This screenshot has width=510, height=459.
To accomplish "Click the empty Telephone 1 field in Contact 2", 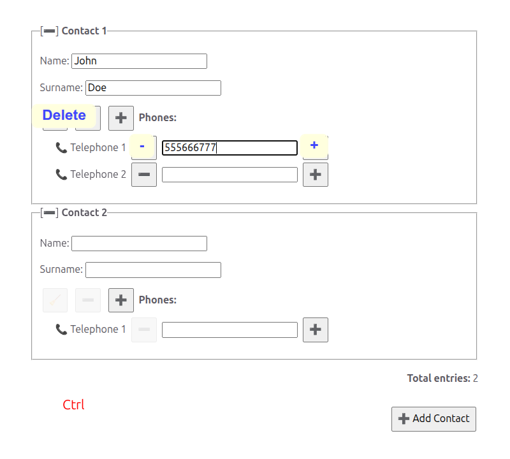I will coord(229,330).
